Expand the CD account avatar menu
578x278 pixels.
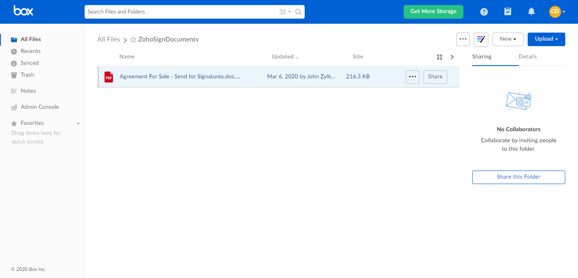pos(557,12)
